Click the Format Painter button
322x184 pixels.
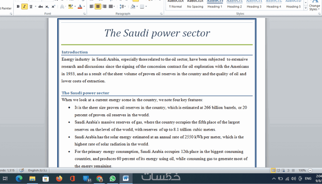pos(6,8)
